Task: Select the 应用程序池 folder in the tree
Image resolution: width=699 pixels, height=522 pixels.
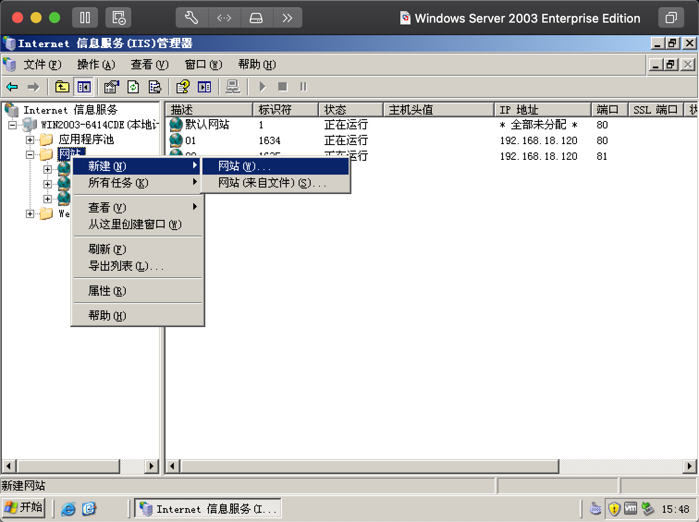Action: tap(86, 140)
